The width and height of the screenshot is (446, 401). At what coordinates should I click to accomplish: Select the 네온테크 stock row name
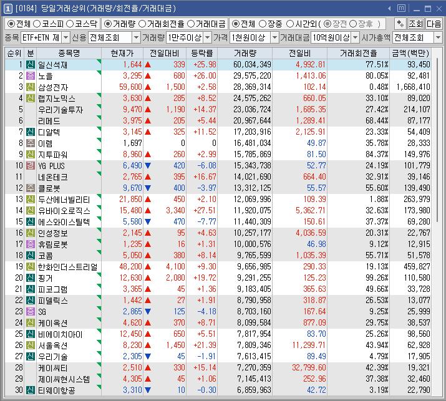tap(53, 177)
